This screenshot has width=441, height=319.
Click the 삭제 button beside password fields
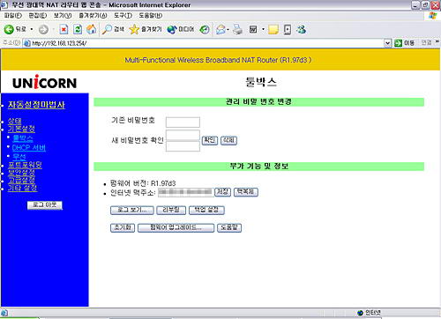(228, 140)
